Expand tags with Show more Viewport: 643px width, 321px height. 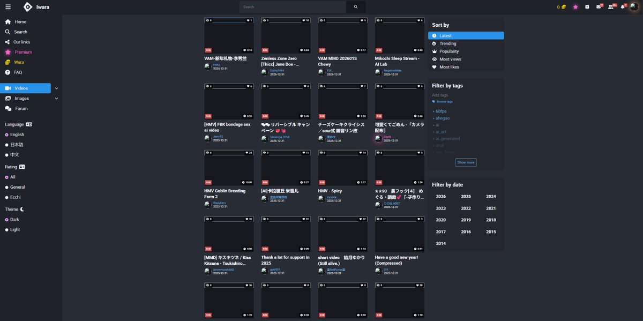point(466,162)
